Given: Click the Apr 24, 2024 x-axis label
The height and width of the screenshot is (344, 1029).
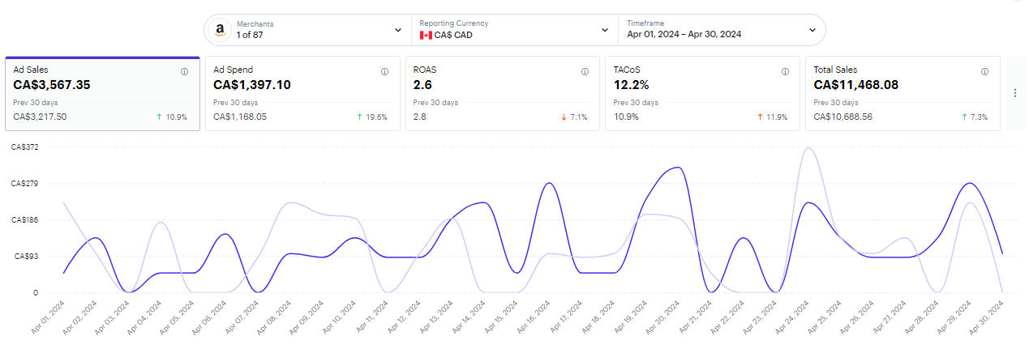Looking at the screenshot, I should pyautogui.click(x=793, y=319).
